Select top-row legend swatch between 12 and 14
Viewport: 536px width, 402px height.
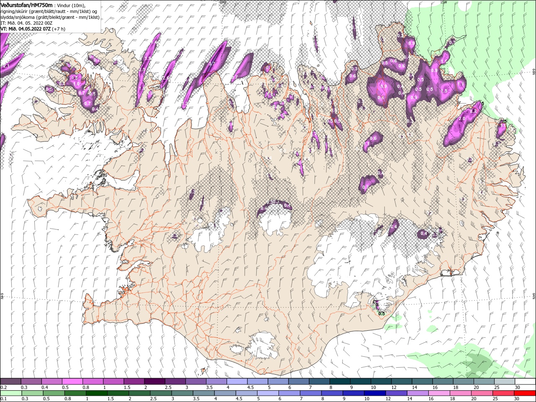(402, 381)
